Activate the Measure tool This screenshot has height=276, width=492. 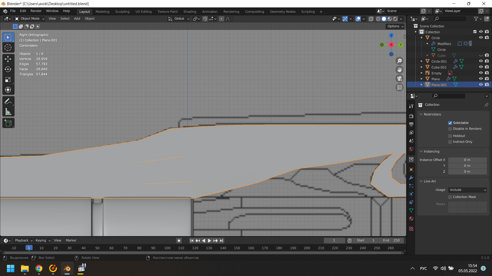click(8, 112)
